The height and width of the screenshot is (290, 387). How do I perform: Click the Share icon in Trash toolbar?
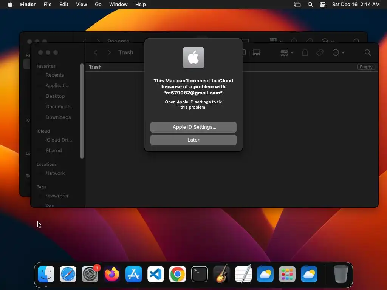coord(305,52)
